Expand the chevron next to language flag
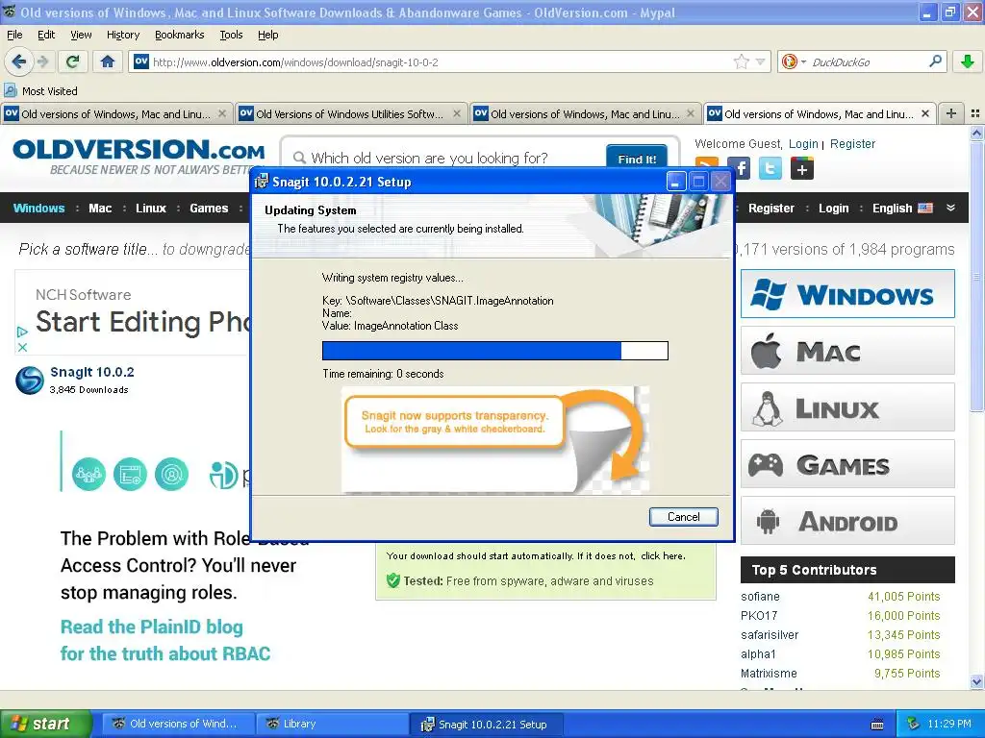 coord(950,208)
